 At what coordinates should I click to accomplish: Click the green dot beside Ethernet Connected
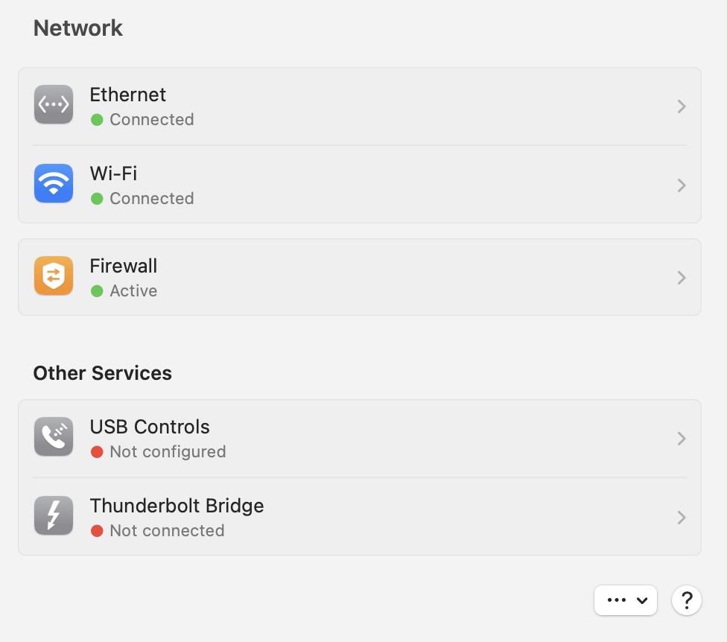pos(97,120)
